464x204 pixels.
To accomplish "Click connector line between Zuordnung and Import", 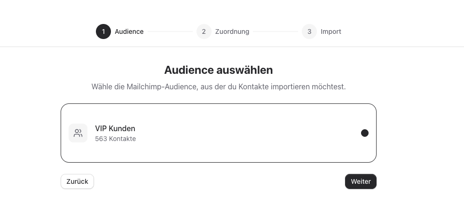I will point(275,32).
